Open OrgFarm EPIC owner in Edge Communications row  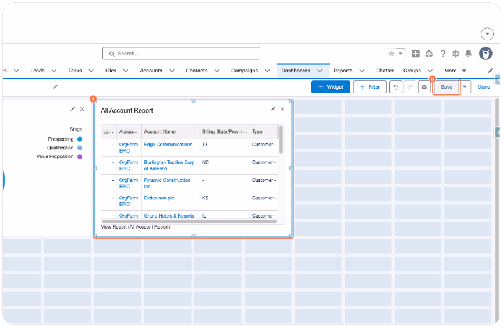[x=129, y=148]
